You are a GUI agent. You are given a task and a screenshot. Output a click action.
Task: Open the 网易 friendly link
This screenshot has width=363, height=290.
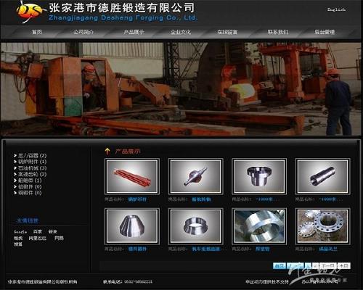(x=59, y=238)
